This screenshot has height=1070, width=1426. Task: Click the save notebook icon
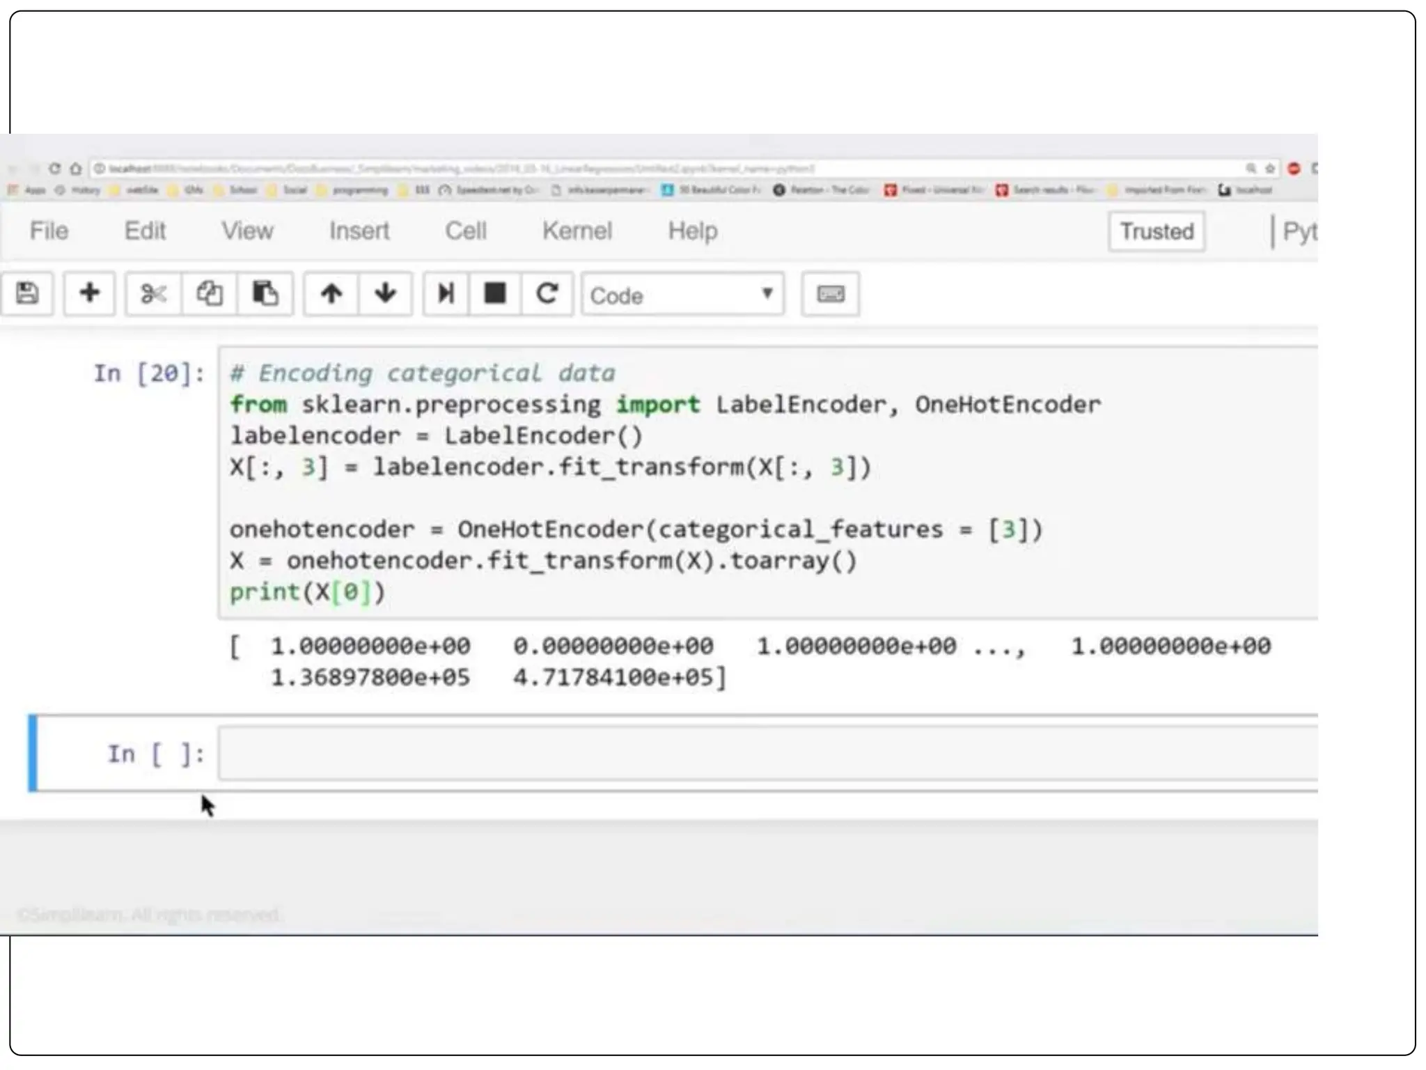click(27, 294)
